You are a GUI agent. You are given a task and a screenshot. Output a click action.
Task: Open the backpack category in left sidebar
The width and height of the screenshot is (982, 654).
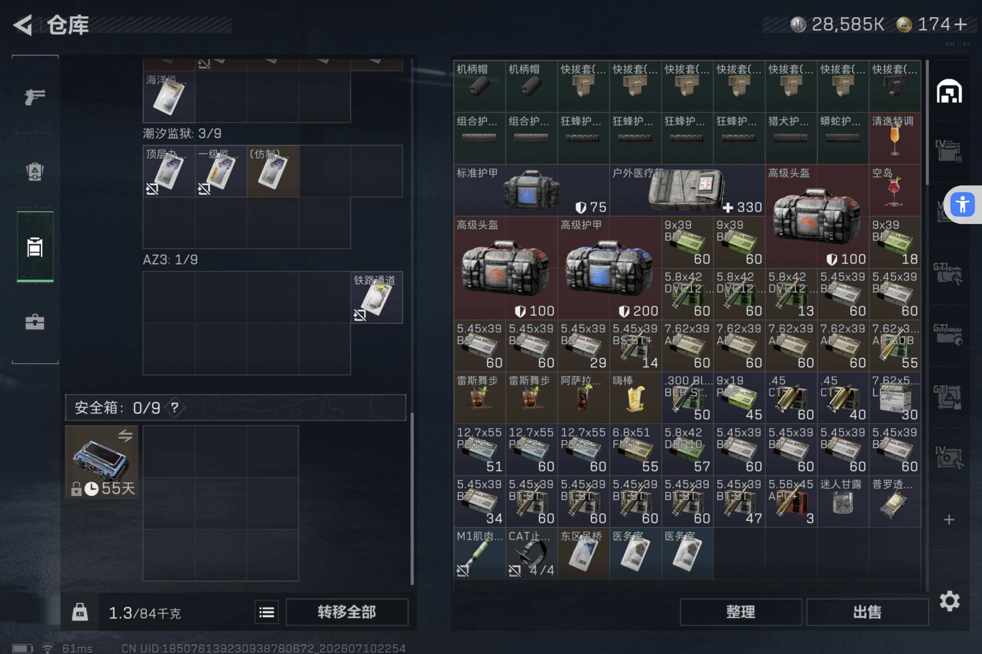coord(35,171)
